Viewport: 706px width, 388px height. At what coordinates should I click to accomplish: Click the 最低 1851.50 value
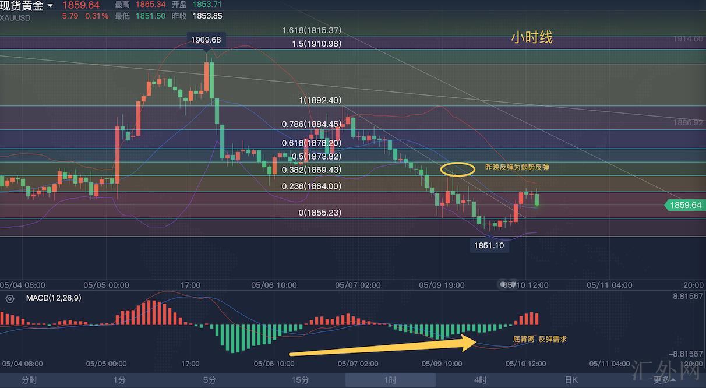[150, 16]
